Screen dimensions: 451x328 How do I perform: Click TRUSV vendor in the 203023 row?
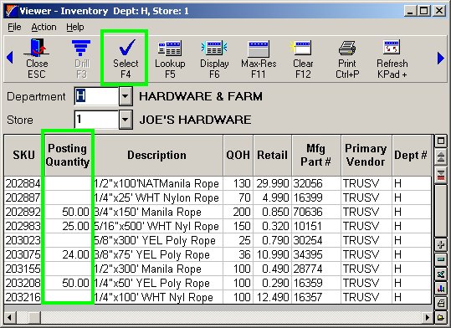point(361,240)
